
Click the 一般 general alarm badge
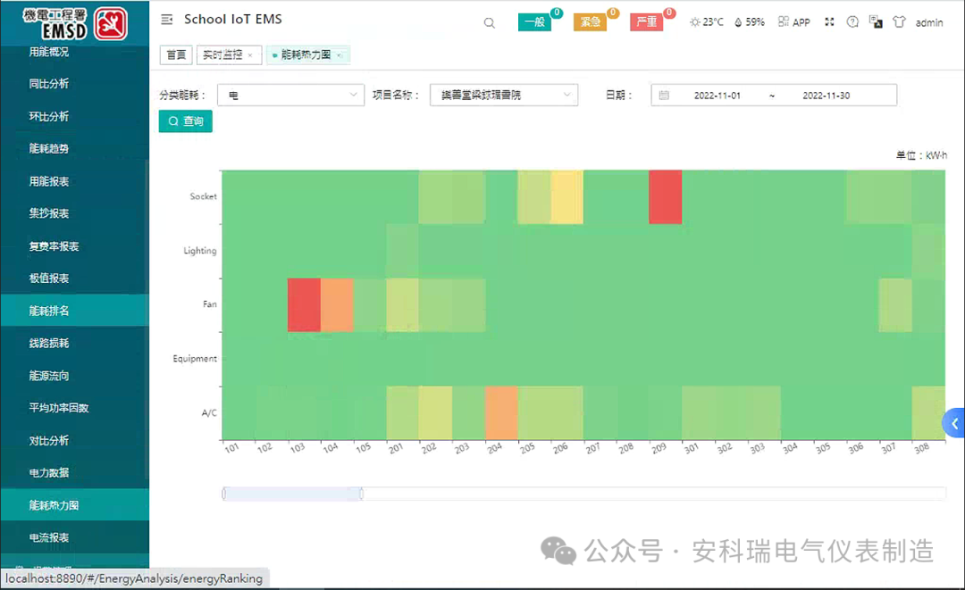point(537,21)
